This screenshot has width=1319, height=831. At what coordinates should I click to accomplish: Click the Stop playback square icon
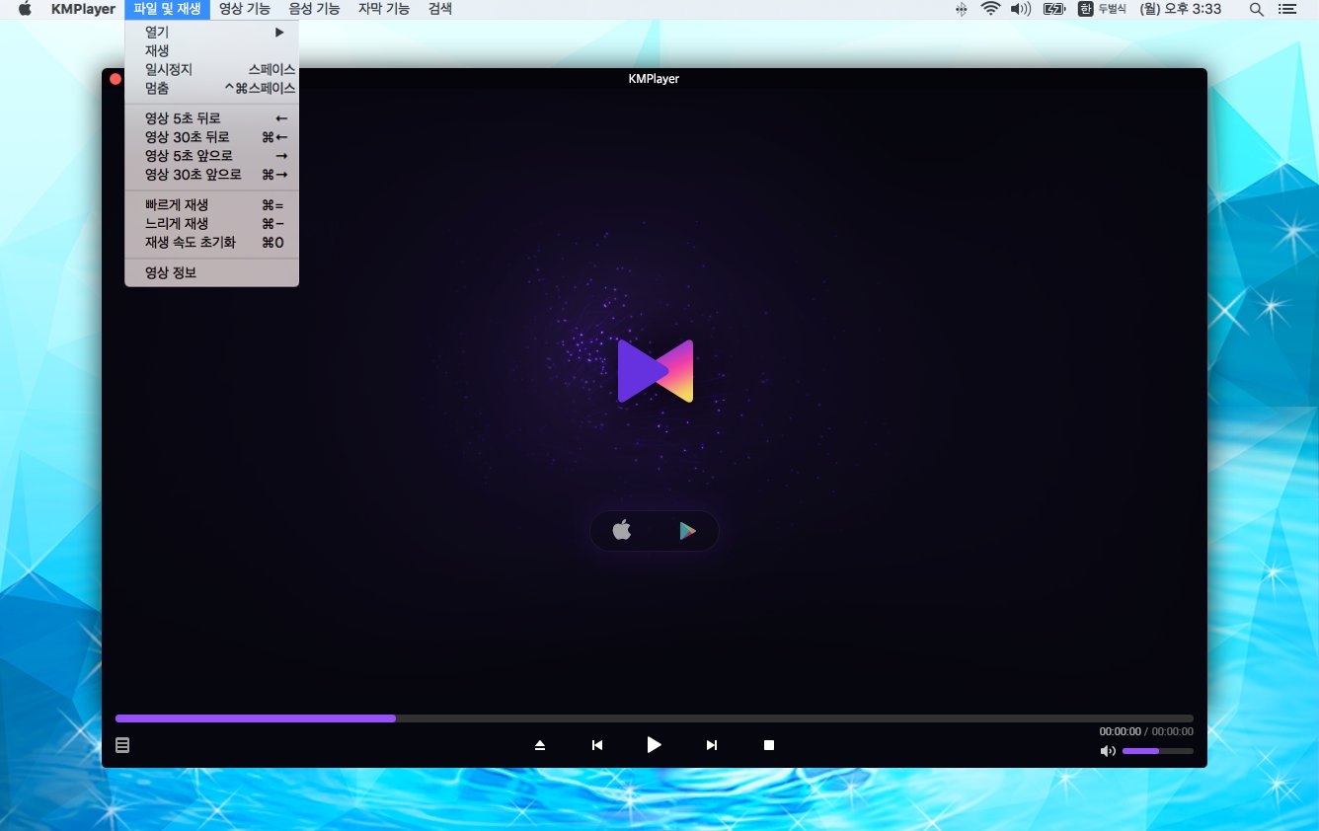[x=768, y=745]
